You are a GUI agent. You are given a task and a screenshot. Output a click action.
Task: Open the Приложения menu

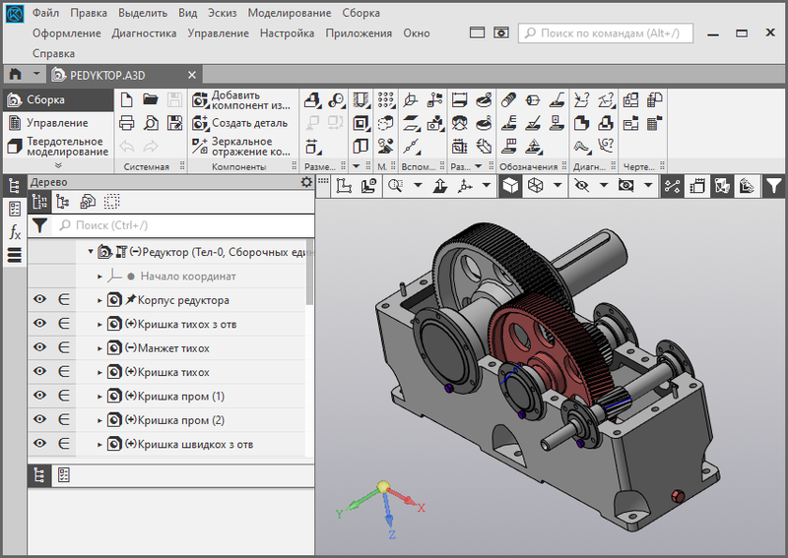tap(359, 33)
